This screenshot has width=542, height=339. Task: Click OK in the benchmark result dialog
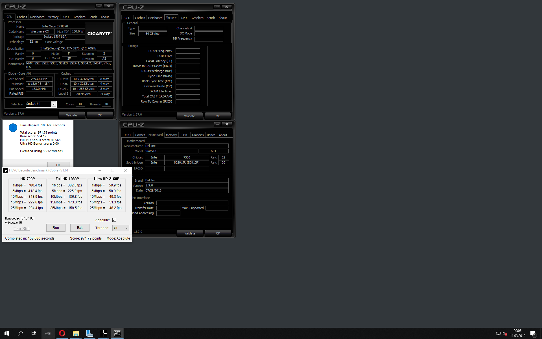click(58, 164)
